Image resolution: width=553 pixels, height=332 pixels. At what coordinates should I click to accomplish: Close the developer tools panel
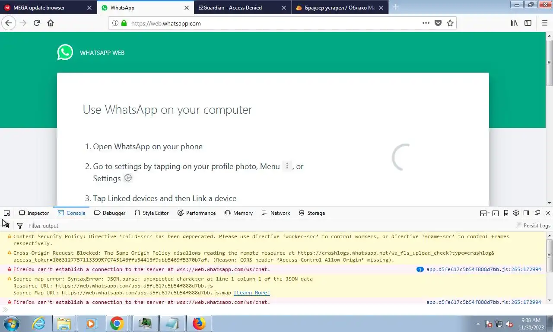[x=548, y=213]
